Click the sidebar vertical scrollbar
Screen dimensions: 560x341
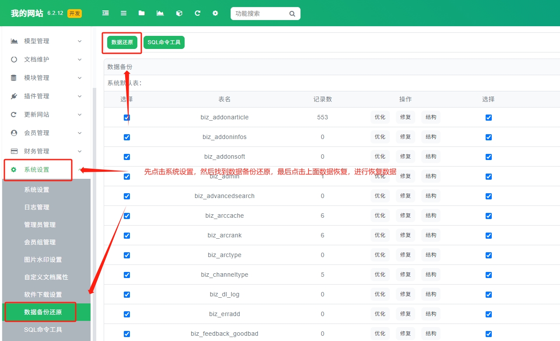coord(94,214)
